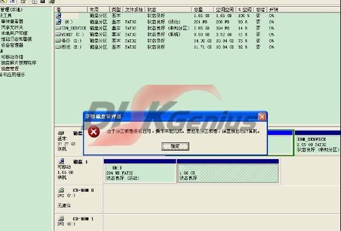Click the CD-ROM 0 drive icon
The height and width of the screenshot is (231, 341).
61,190
